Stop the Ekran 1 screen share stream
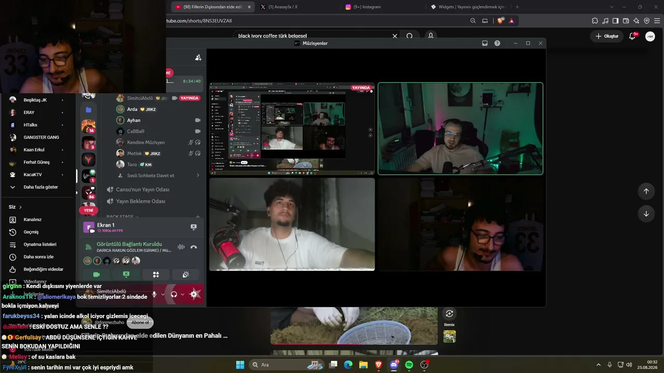664x373 pixels. point(193,227)
